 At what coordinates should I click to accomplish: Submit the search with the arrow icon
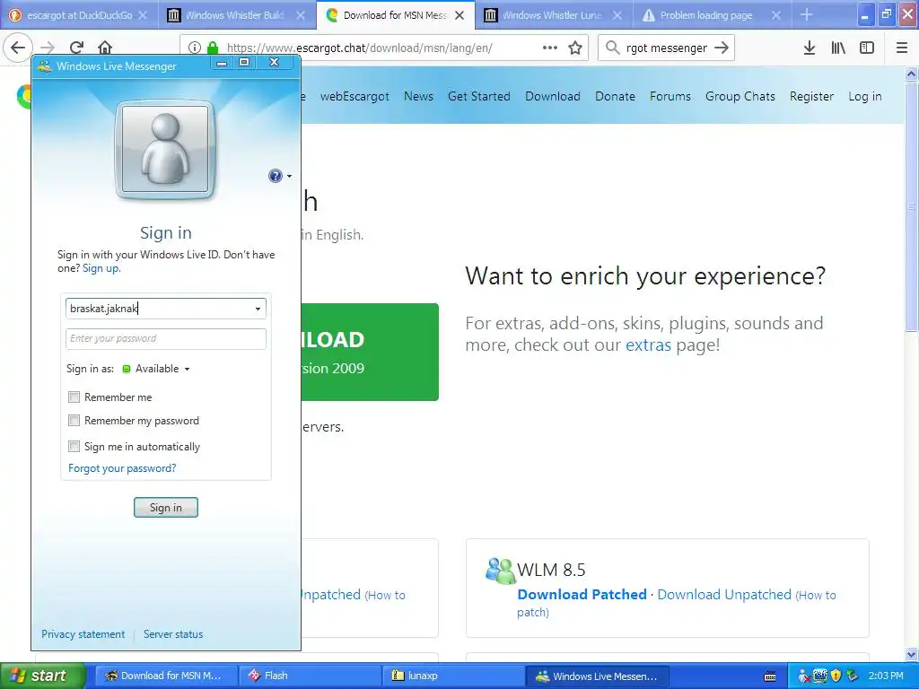(722, 48)
